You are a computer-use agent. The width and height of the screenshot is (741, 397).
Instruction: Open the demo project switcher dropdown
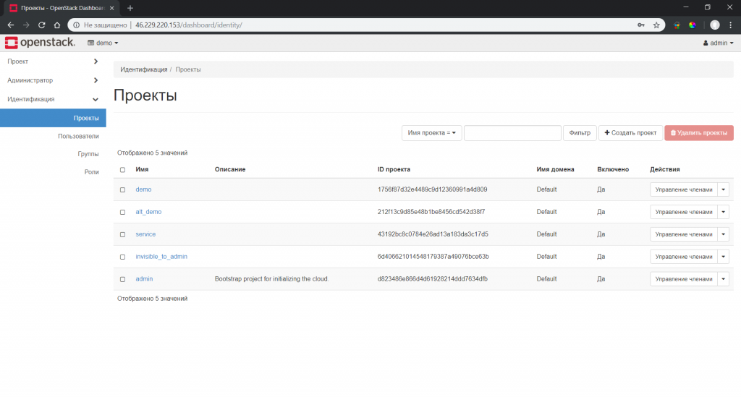[103, 43]
